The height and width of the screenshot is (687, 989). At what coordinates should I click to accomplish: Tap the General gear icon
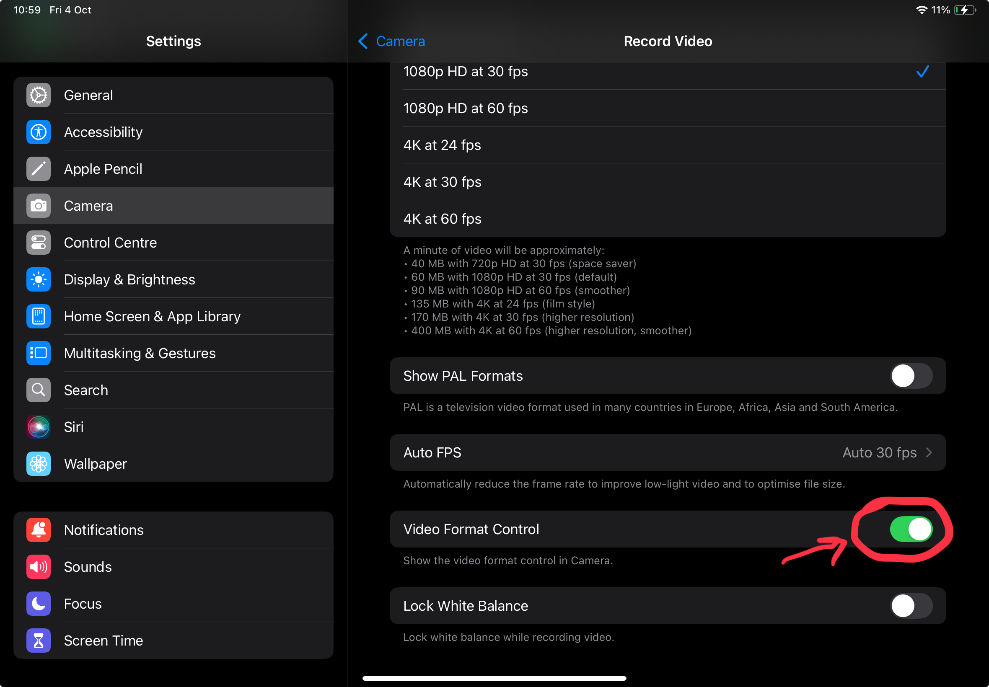38,95
